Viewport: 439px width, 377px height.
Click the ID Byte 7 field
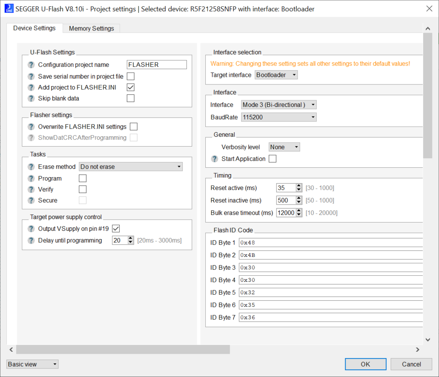point(331,317)
